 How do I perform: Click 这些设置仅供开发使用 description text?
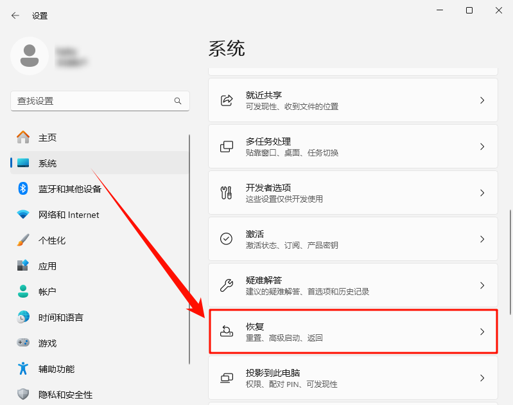point(284,199)
